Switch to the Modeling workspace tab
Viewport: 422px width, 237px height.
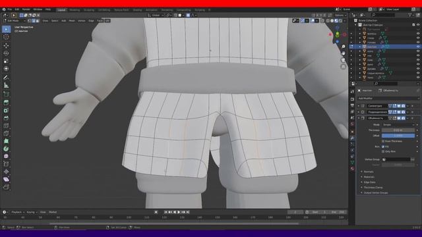(75, 10)
